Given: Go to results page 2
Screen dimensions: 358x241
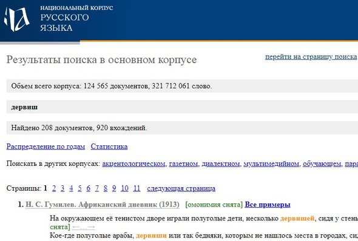Looking at the screenshot, I should [54, 188].
